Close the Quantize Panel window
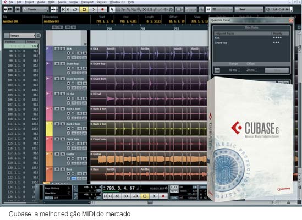The height and width of the screenshot is (220, 302). pyautogui.click(x=291, y=20)
